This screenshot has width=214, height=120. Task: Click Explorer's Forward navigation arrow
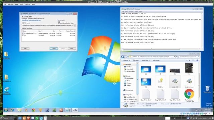[x=126, y=57]
